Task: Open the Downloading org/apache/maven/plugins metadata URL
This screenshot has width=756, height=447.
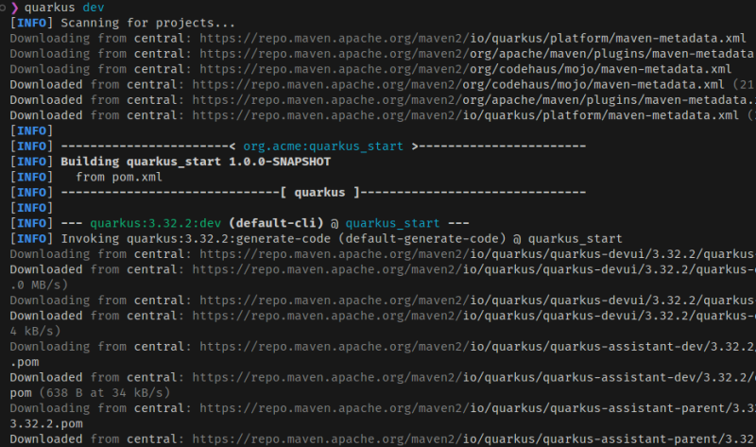Action: click(x=477, y=54)
